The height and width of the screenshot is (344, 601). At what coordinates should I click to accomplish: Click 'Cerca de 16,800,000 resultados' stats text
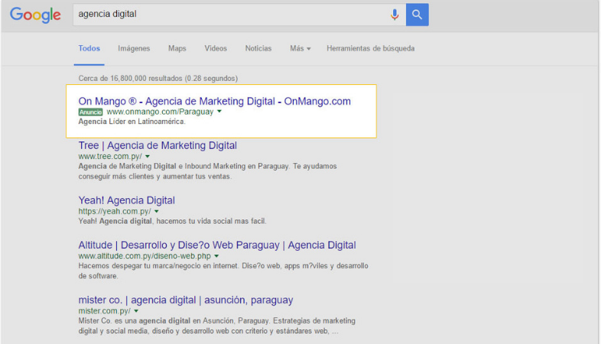(158, 78)
